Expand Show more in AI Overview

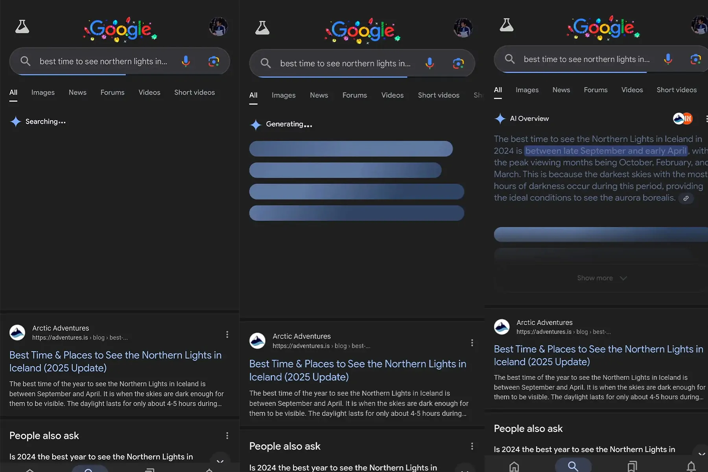tap(602, 278)
